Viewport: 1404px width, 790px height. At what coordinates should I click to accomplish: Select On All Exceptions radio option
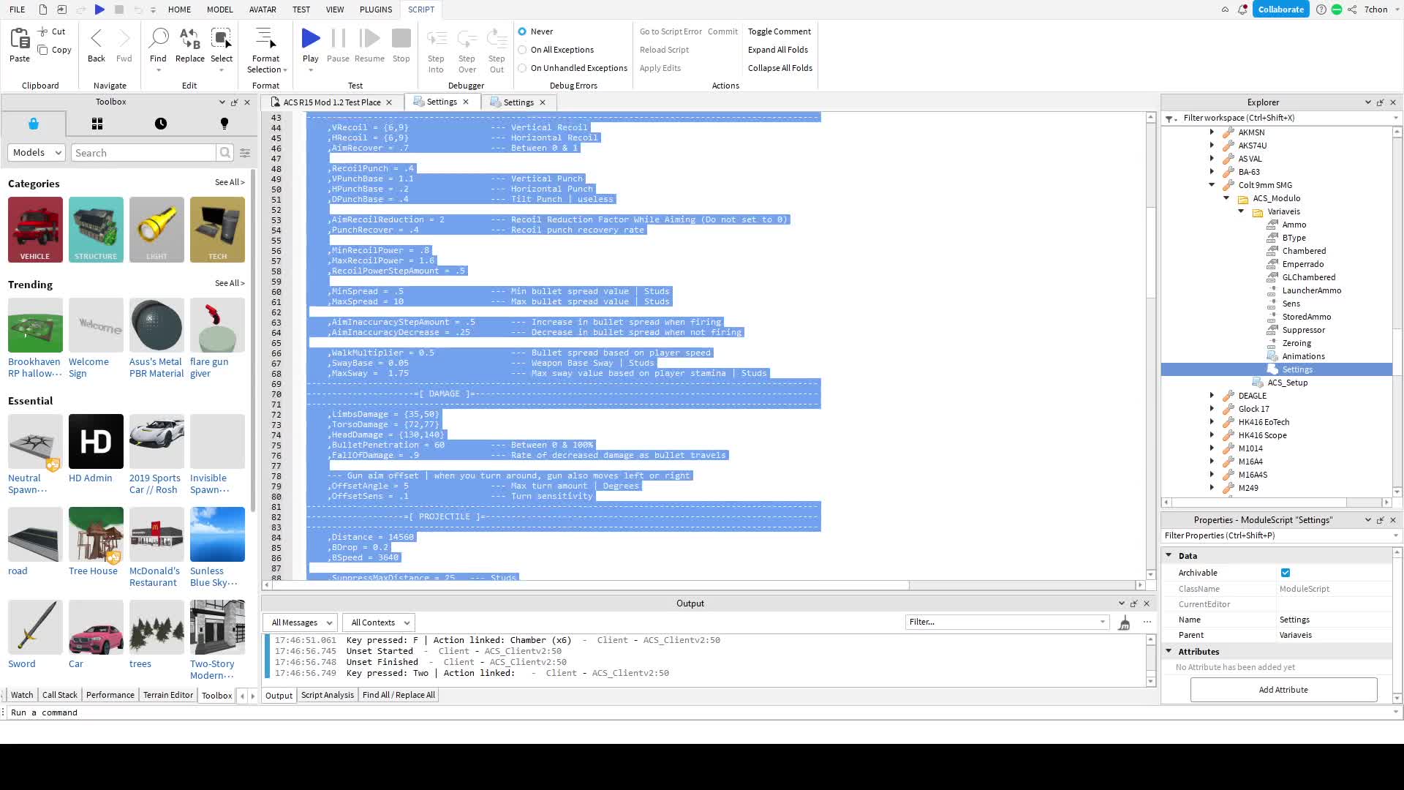pos(522,50)
